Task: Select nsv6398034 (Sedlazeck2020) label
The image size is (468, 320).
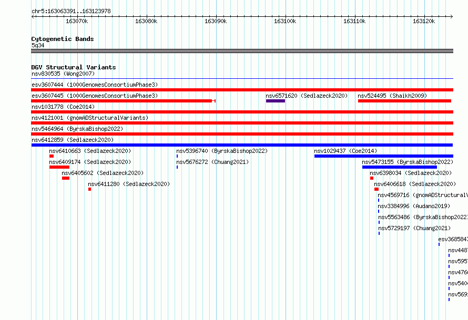Action: click(411, 173)
